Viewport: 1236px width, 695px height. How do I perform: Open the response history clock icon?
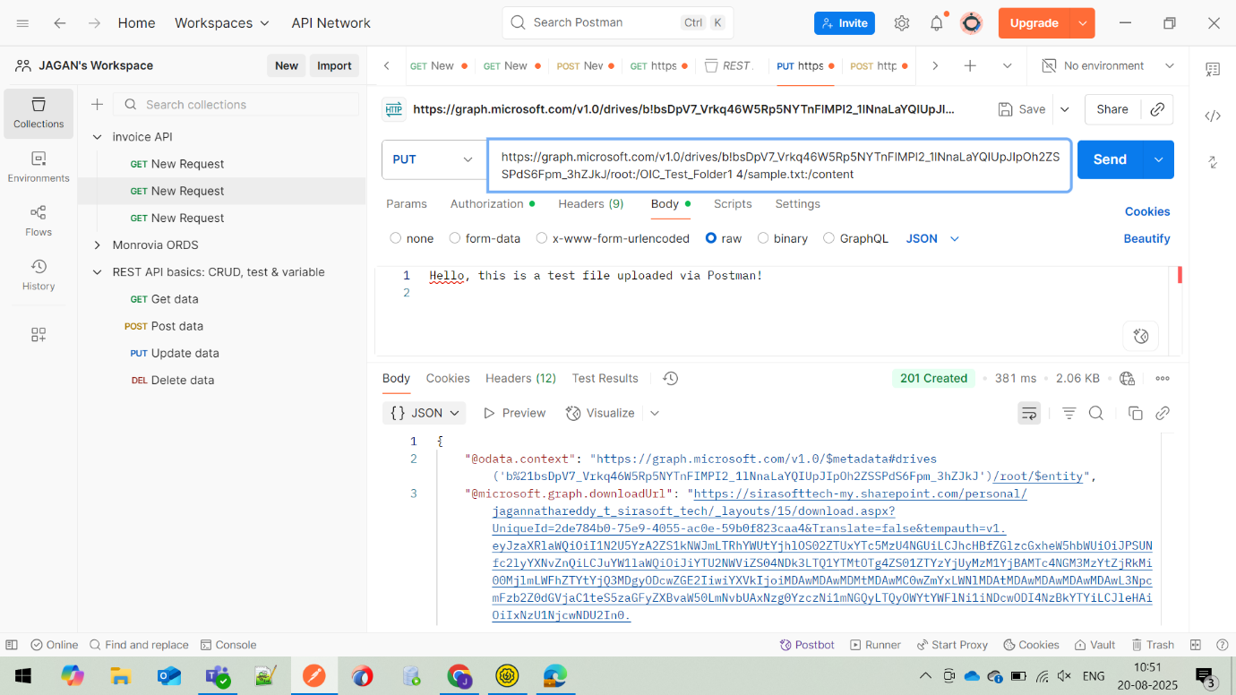pos(670,378)
